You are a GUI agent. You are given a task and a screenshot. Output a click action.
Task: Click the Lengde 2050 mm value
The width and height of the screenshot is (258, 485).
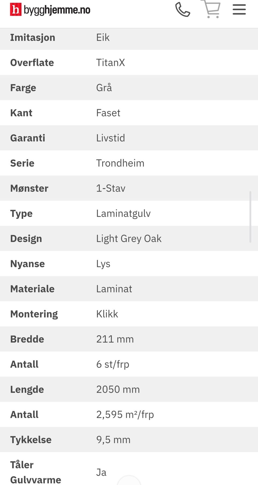(118, 389)
